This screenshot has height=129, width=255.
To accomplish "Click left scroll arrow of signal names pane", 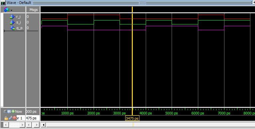I will tap(6, 125).
